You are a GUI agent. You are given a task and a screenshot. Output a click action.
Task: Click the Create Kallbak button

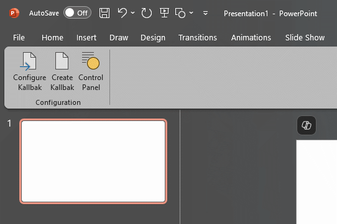tap(62, 71)
